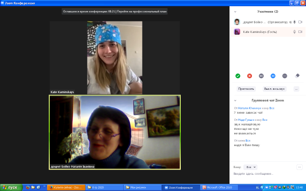Viewport: 306px width, 191px height.
Task: Click the blue Go Faster icon
Action: (x=273, y=76)
